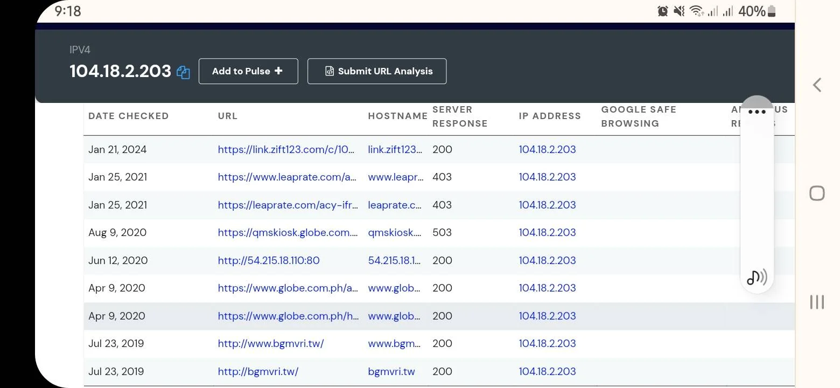Click the DATE CHECKED column header
Screen dimensions: 840x388
point(129,116)
